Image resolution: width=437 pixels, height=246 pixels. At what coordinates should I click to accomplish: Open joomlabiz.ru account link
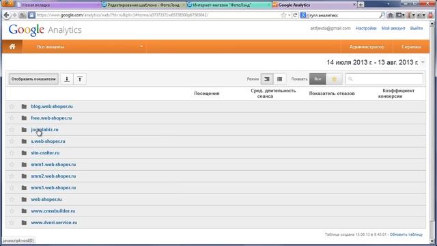tap(44, 130)
